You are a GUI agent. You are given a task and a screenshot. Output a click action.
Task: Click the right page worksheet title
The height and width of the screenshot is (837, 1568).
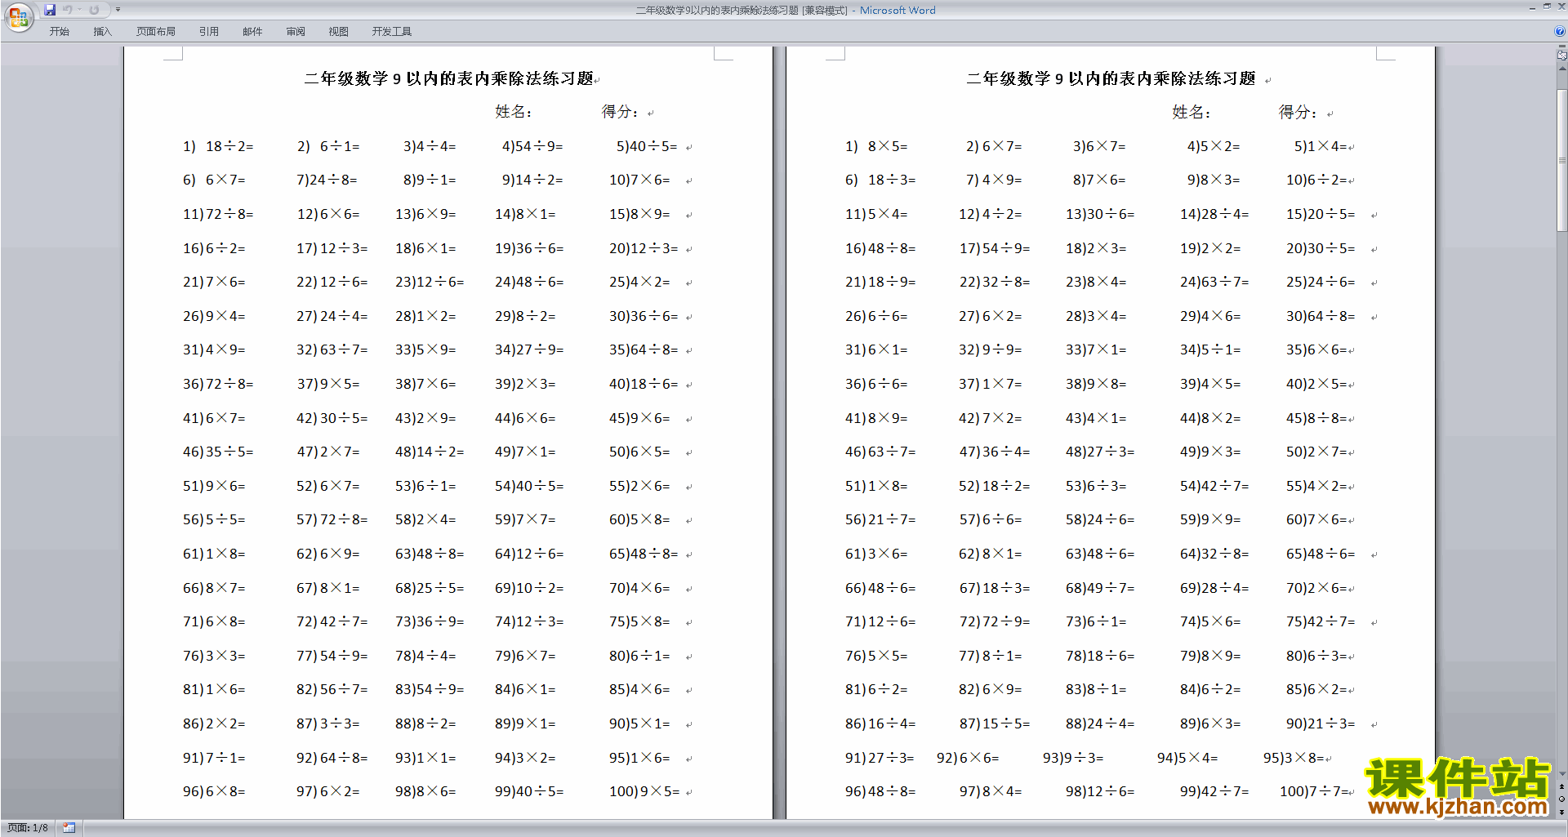1111,78
